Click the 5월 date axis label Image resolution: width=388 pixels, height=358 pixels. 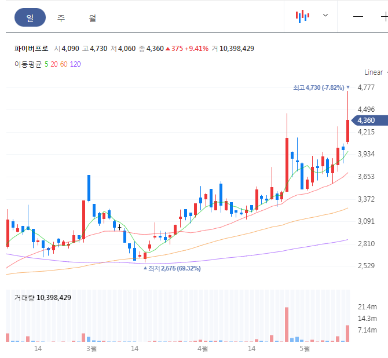(x=305, y=349)
